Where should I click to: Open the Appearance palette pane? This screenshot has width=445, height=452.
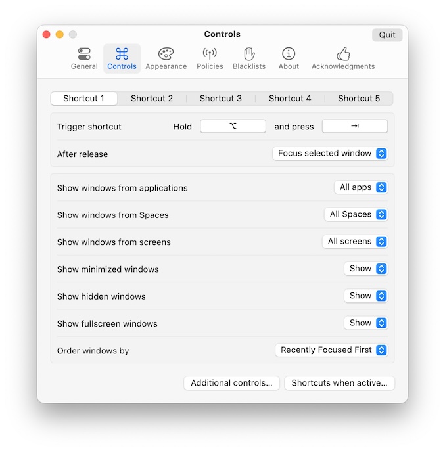click(166, 58)
